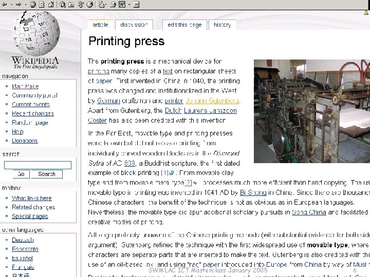
Task: Switch to Deutsch language version
Action: click(23, 240)
